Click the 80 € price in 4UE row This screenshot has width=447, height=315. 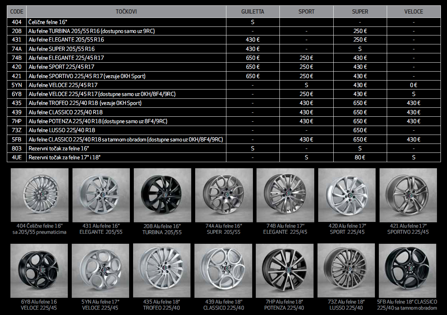pyautogui.click(x=360, y=157)
